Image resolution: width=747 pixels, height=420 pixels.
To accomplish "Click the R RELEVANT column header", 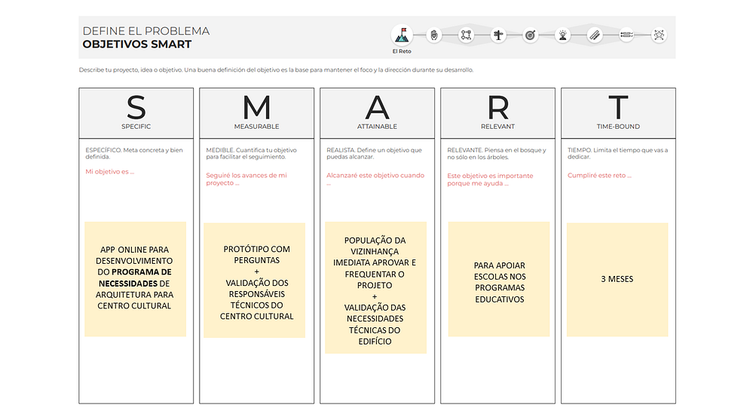I will click(x=497, y=113).
